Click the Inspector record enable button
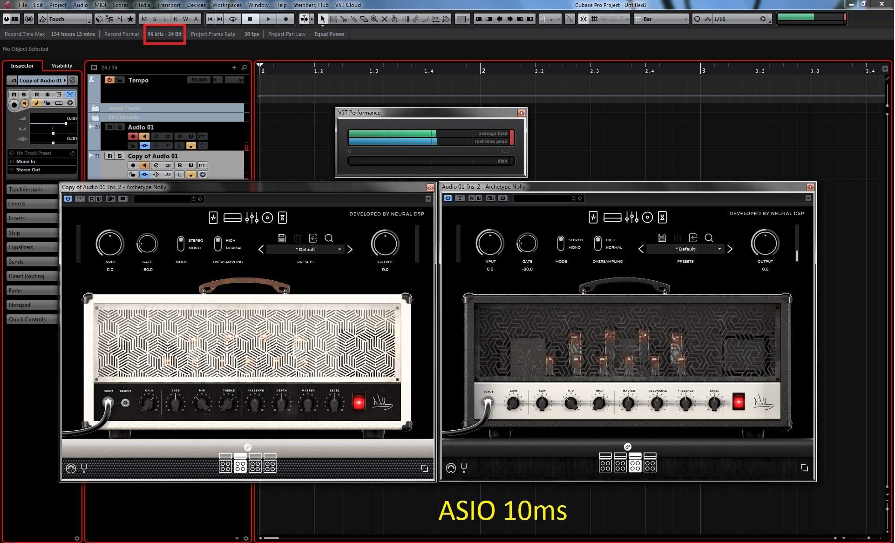The width and height of the screenshot is (895, 543). 14,104
